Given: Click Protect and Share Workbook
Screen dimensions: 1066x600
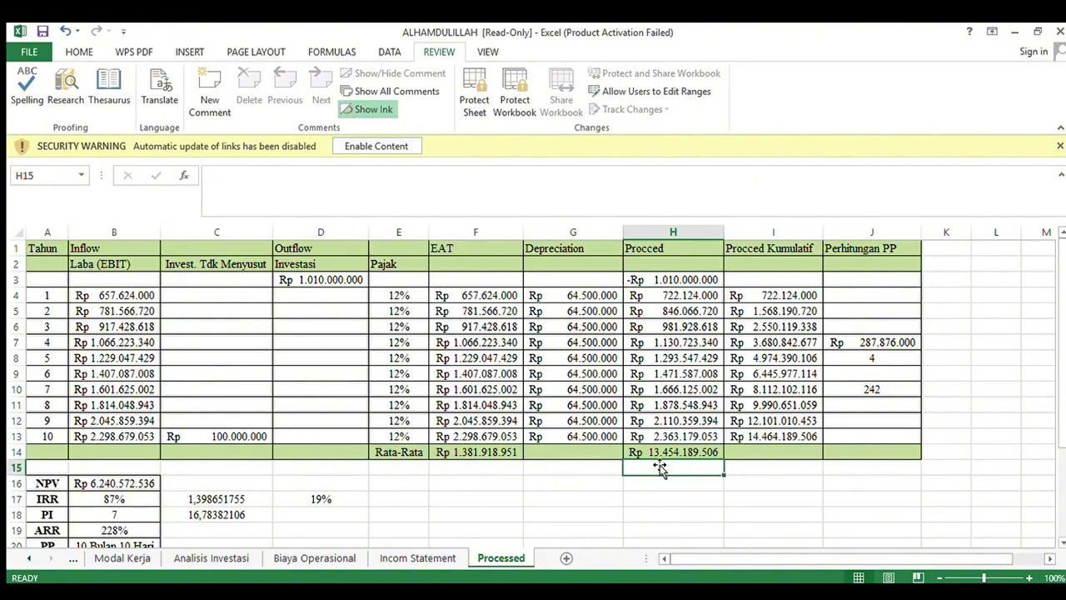Looking at the screenshot, I should tap(654, 73).
